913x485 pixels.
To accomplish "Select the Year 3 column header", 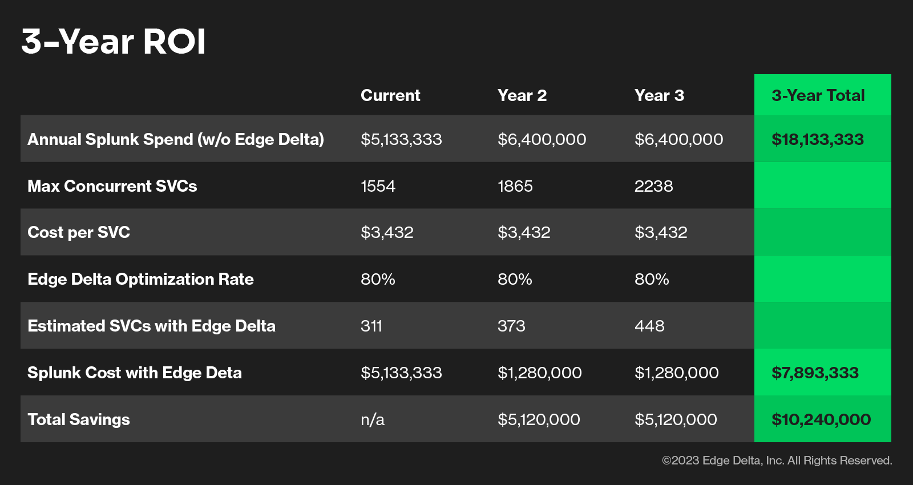I will pos(659,95).
